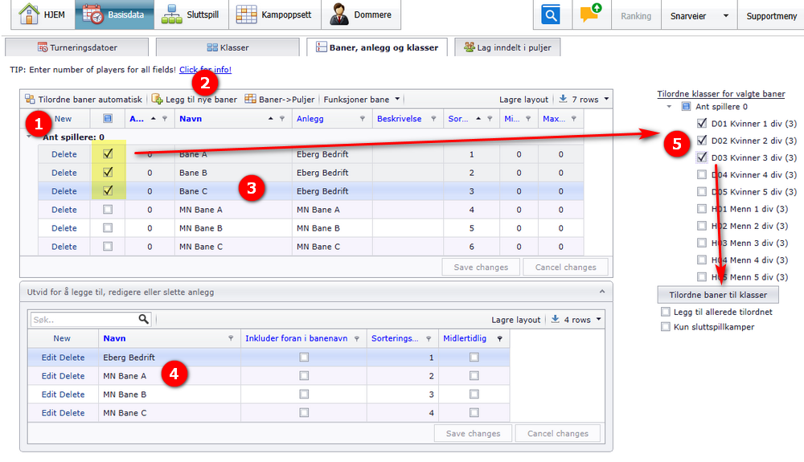Click the Kampoppsett grid icon

246,14
